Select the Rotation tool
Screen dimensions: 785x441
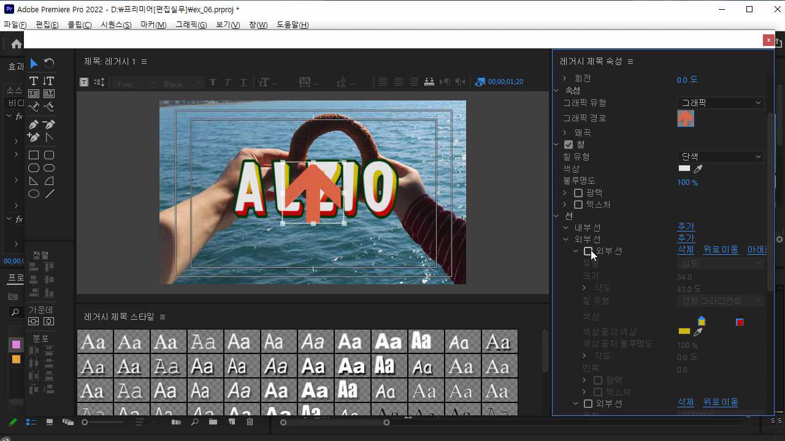[49, 63]
